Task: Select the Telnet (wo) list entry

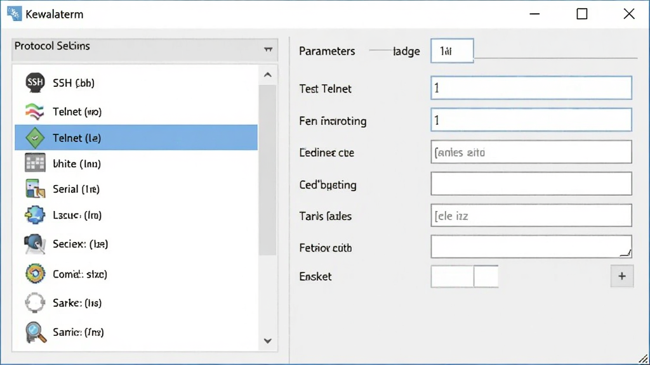Action: coord(136,112)
